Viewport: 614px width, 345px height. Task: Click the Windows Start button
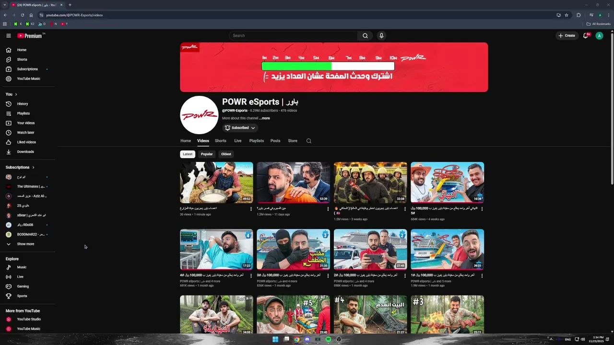[x=275, y=339]
